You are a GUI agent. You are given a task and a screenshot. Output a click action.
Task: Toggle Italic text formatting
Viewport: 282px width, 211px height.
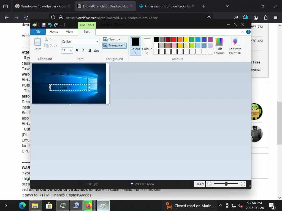click(83, 50)
